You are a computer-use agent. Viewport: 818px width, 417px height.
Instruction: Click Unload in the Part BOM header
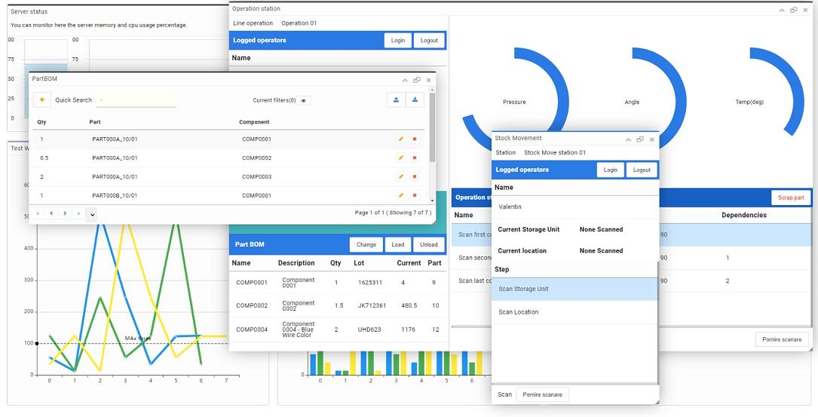coord(428,244)
